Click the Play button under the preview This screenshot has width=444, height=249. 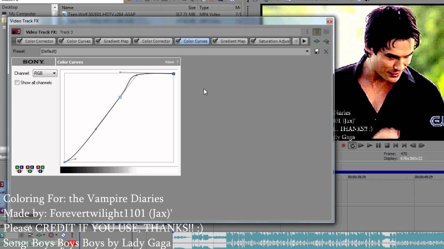tap(369, 146)
